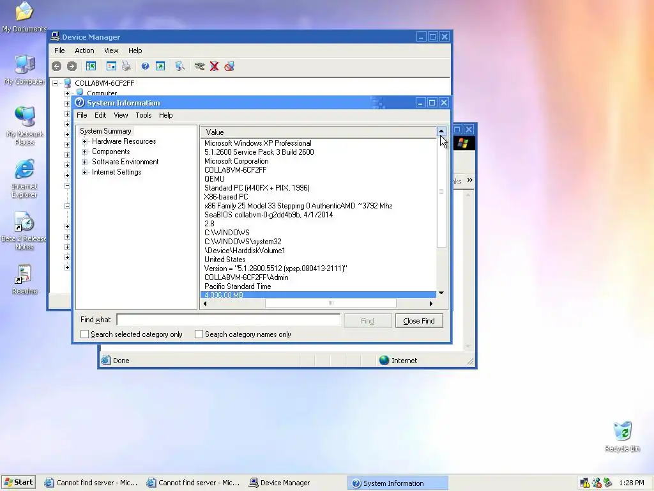Image resolution: width=654 pixels, height=491 pixels.
Task: Select System Summary tree item
Action: (105, 131)
